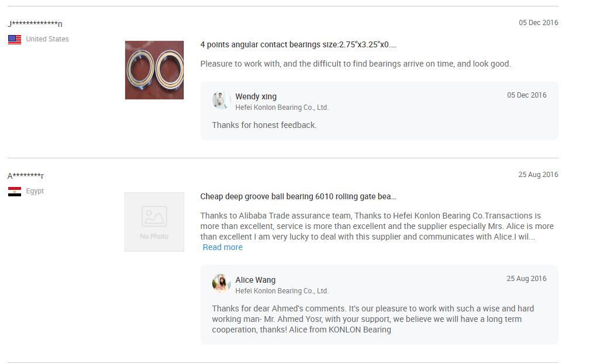This screenshot has width=607, height=364.
Task: Click the Alice Wang supplier name
Action: (x=256, y=280)
